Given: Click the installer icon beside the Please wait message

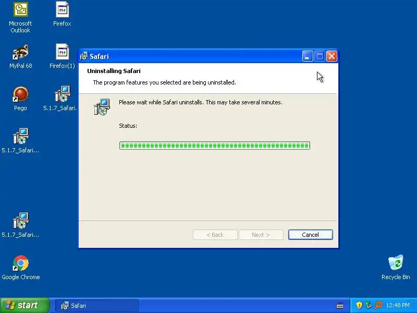Looking at the screenshot, I should pyautogui.click(x=102, y=107).
